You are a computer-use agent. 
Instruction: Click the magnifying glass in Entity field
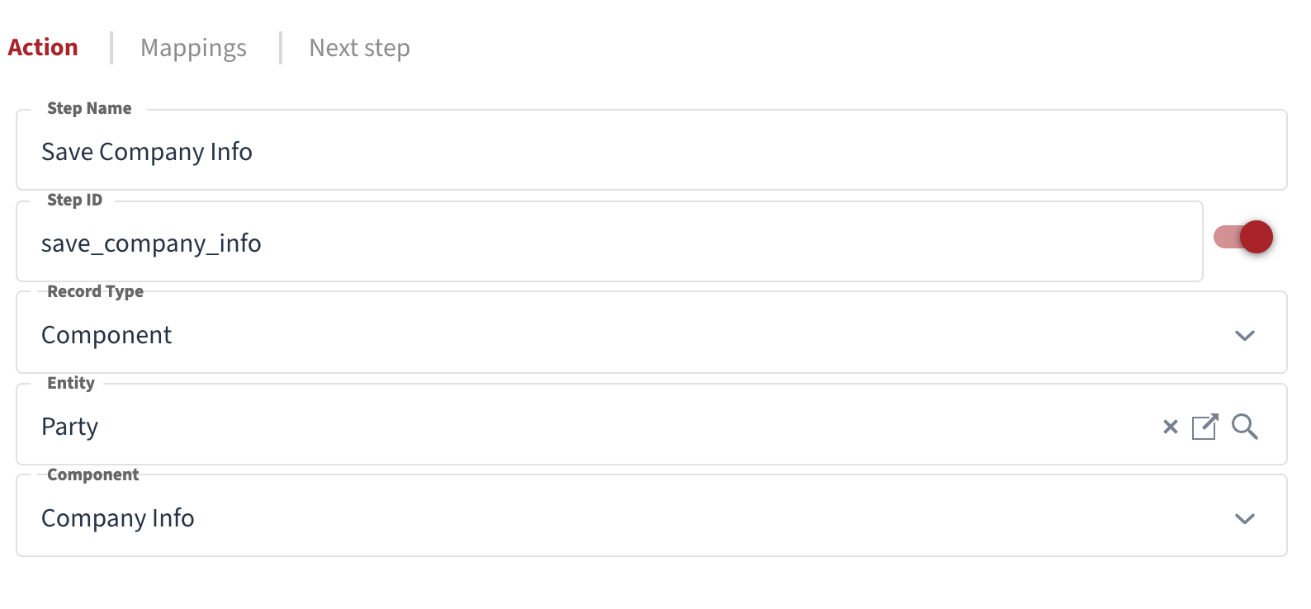1245,427
